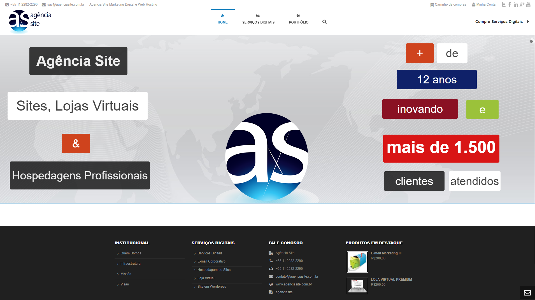Open E-mail Corporativo footer link
Viewport: 535px width, 300px height.
coord(211,261)
